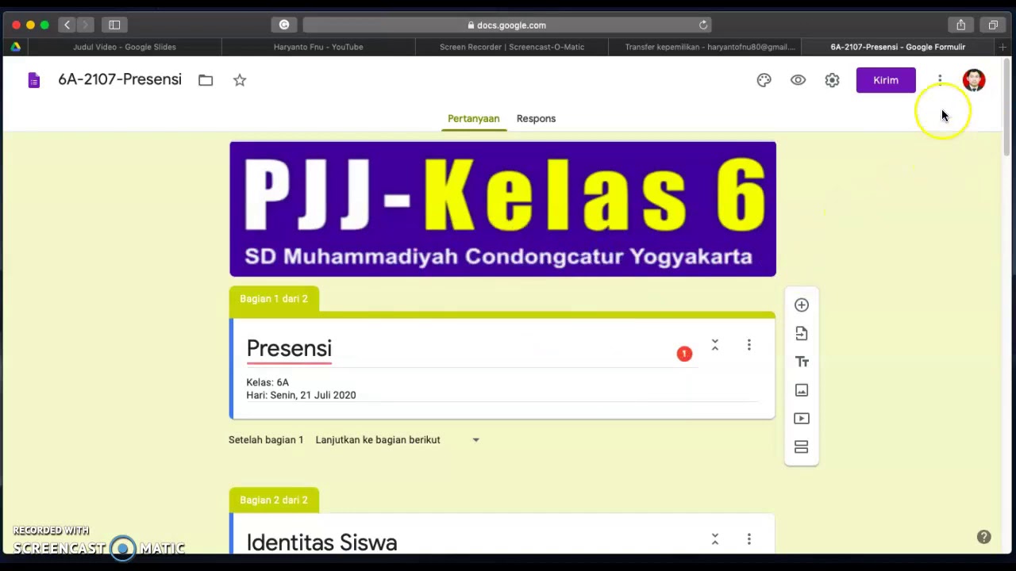The width and height of the screenshot is (1016, 571).
Task: Add a video from the side toolbar
Action: click(802, 419)
